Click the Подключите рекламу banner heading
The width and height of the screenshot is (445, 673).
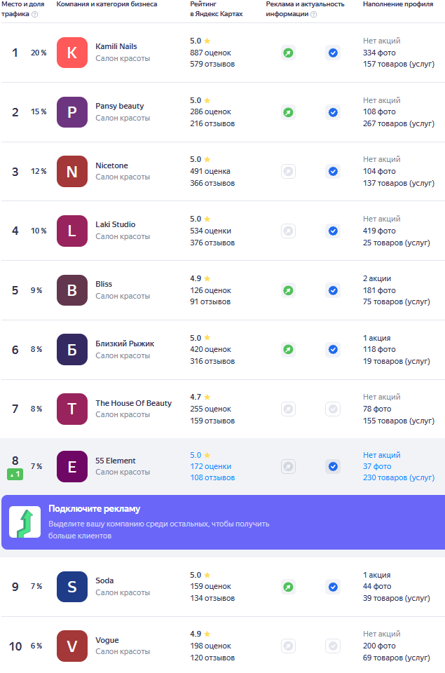(95, 509)
